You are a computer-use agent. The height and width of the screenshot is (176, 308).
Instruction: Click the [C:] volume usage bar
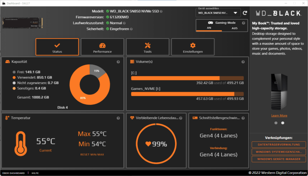[187, 78]
